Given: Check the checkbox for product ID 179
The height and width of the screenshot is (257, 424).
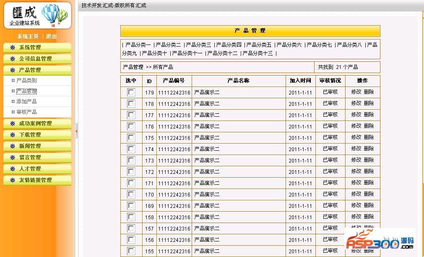Looking at the screenshot, I should coord(131,92).
